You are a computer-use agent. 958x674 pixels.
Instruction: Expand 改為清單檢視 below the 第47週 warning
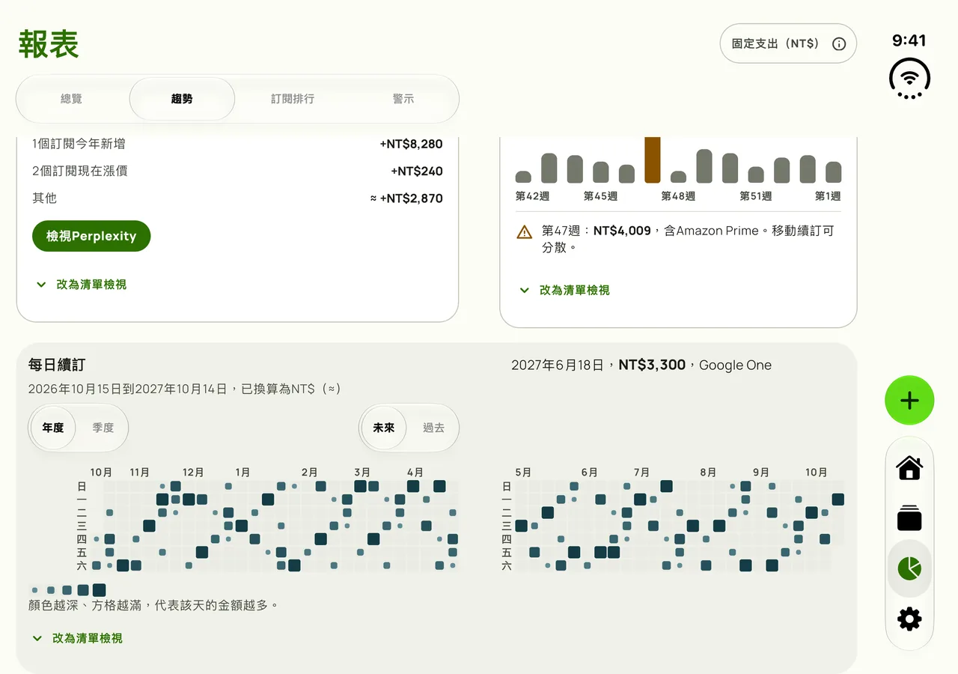(564, 290)
